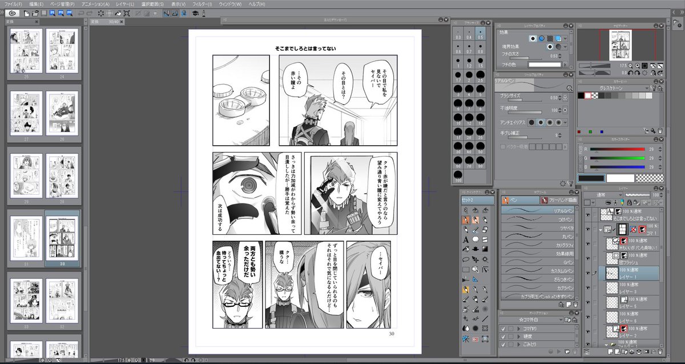Open the ☆コマ外白 auto action set dropdown
The width and height of the screenshot is (685, 364).
coord(531,320)
